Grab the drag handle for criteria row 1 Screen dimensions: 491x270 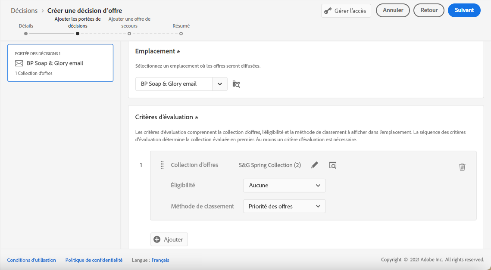pyautogui.click(x=162, y=165)
